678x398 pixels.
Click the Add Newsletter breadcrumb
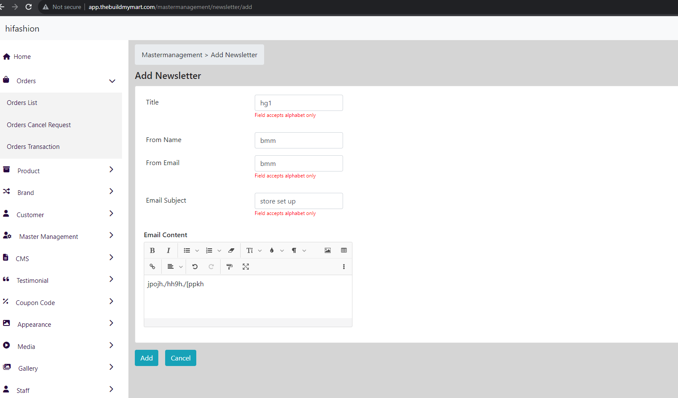234,55
